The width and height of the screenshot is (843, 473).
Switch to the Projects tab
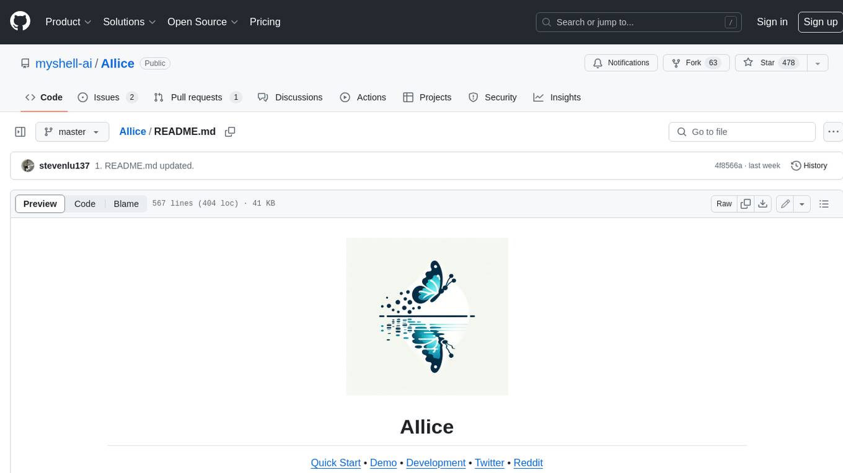pyautogui.click(x=427, y=97)
